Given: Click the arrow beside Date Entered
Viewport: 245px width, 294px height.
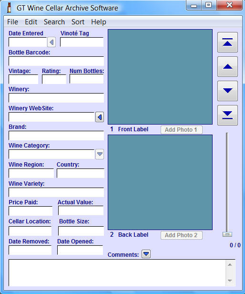Looking at the screenshot, I should pos(51,42).
